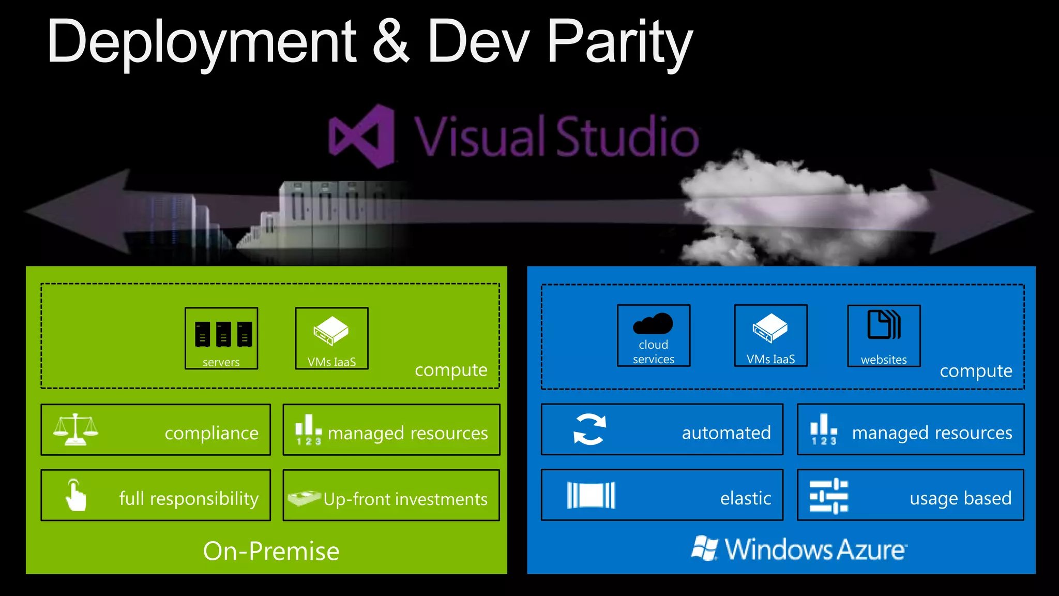Click the usage based sliders icon
1059x596 pixels.
click(x=828, y=496)
